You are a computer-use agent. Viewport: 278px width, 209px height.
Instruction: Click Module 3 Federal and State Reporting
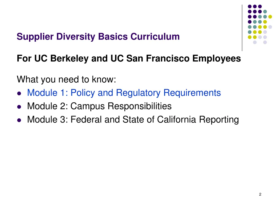[133, 119]
